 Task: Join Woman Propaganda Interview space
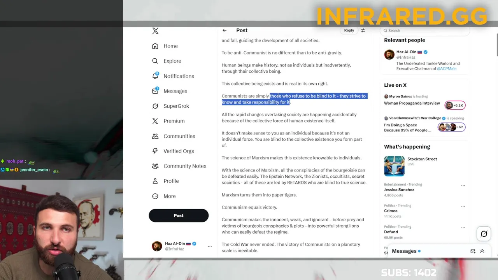pos(412,103)
